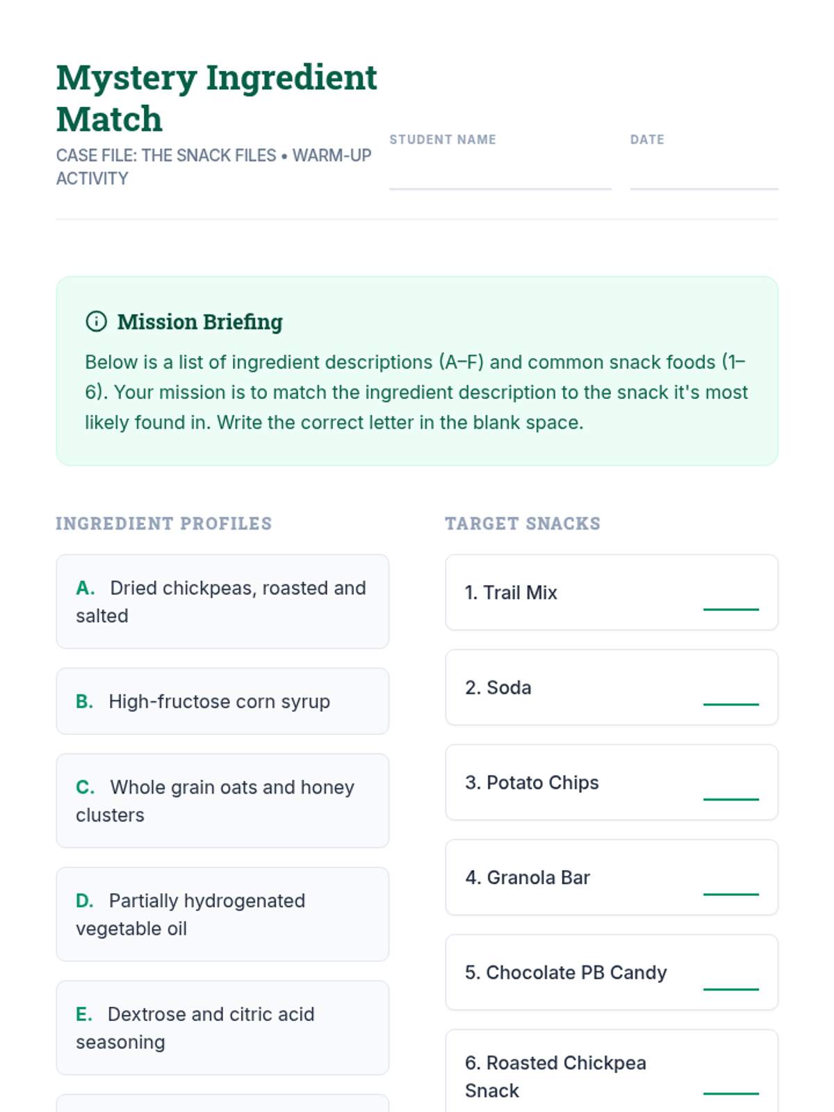Click the Mystery Ingredient Match title
This screenshot has height=1112, width=834.
(216, 98)
